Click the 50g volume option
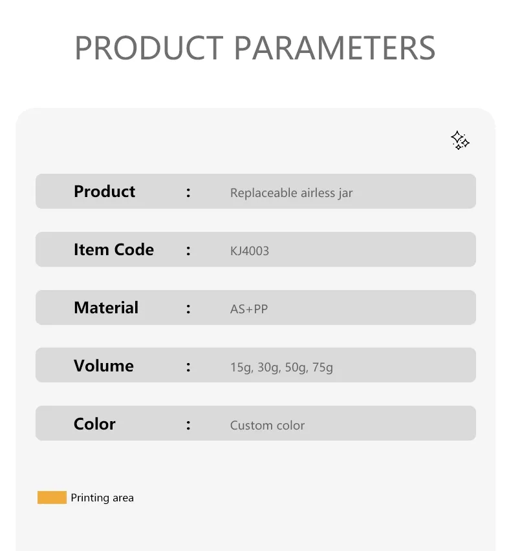 (x=296, y=368)
